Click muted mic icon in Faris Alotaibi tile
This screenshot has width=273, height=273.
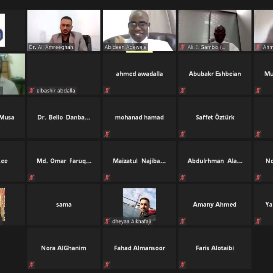coord(183,265)
